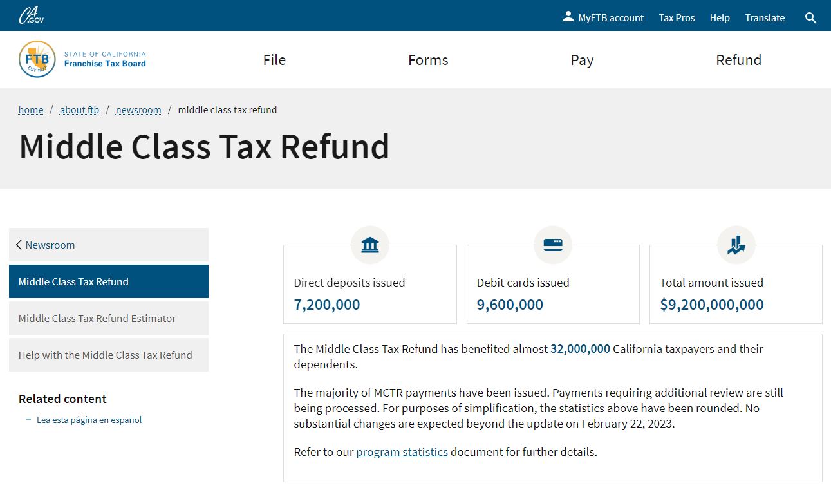Follow the Lea esta página en español link

click(89, 420)
